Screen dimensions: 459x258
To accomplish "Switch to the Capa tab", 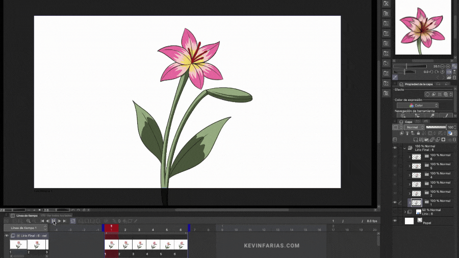I will 408,122.
